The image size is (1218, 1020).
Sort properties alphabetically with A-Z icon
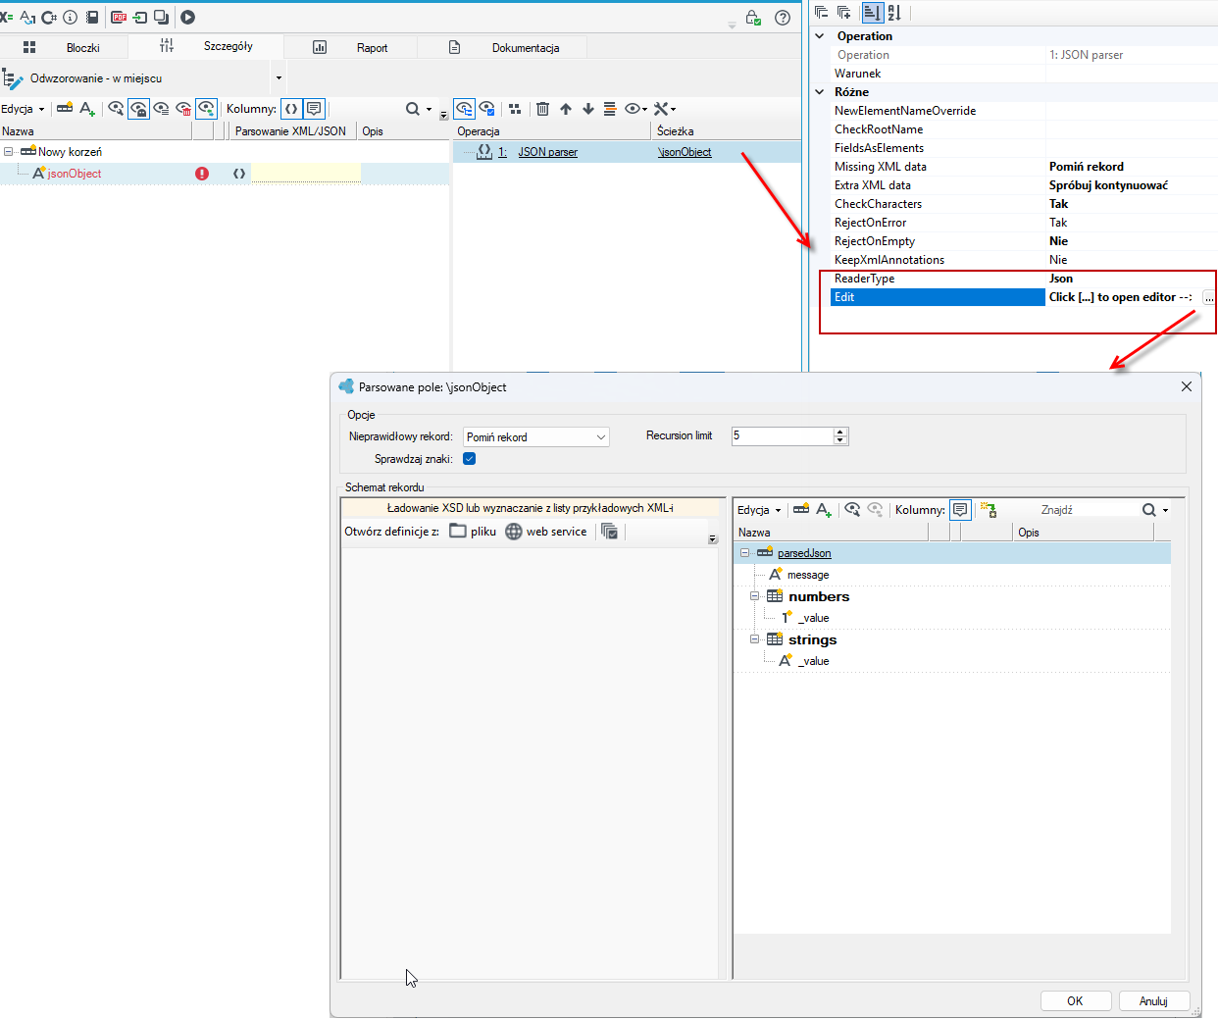click(x=894, y=13)
